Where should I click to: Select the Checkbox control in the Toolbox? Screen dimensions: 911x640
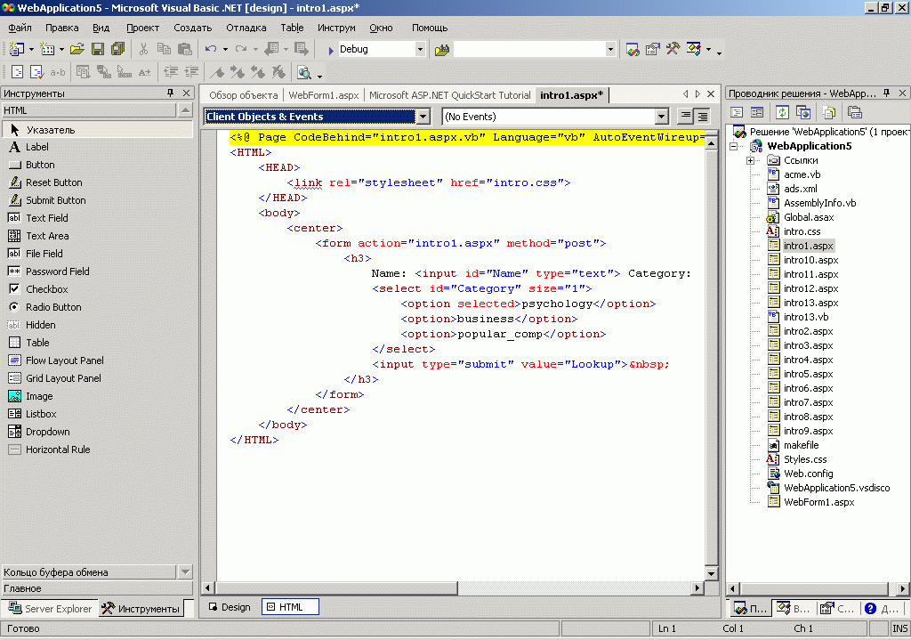click(44, 288)
